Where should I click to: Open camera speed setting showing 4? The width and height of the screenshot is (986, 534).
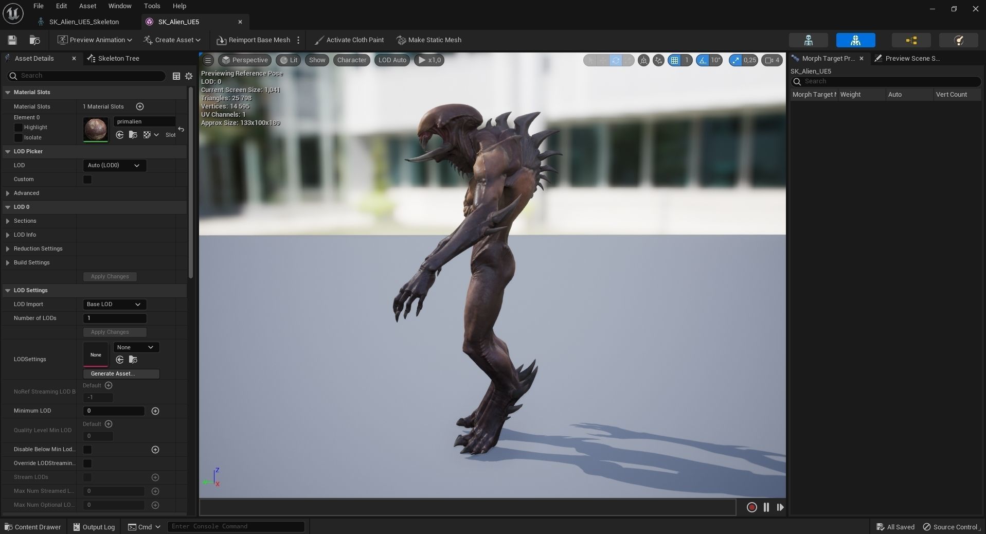click(x=772, y=60)
